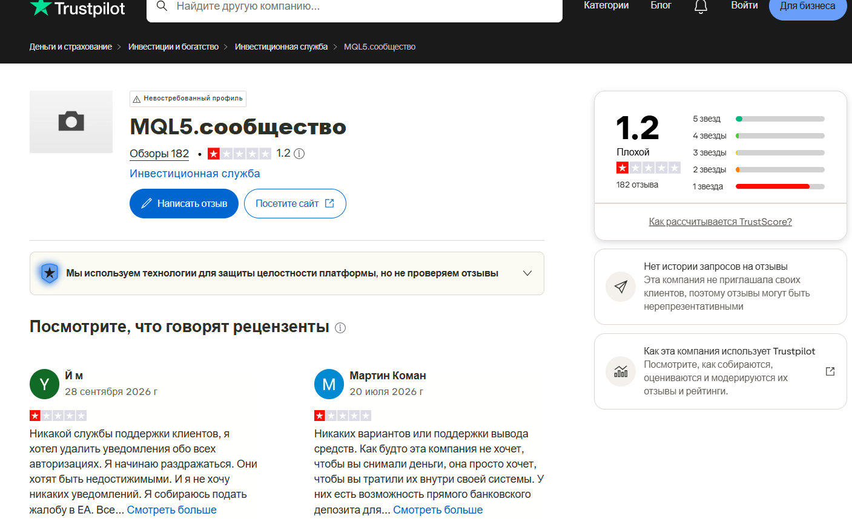
Task: Click the star rating beside Обзоры 182
Action: (239, 154)
